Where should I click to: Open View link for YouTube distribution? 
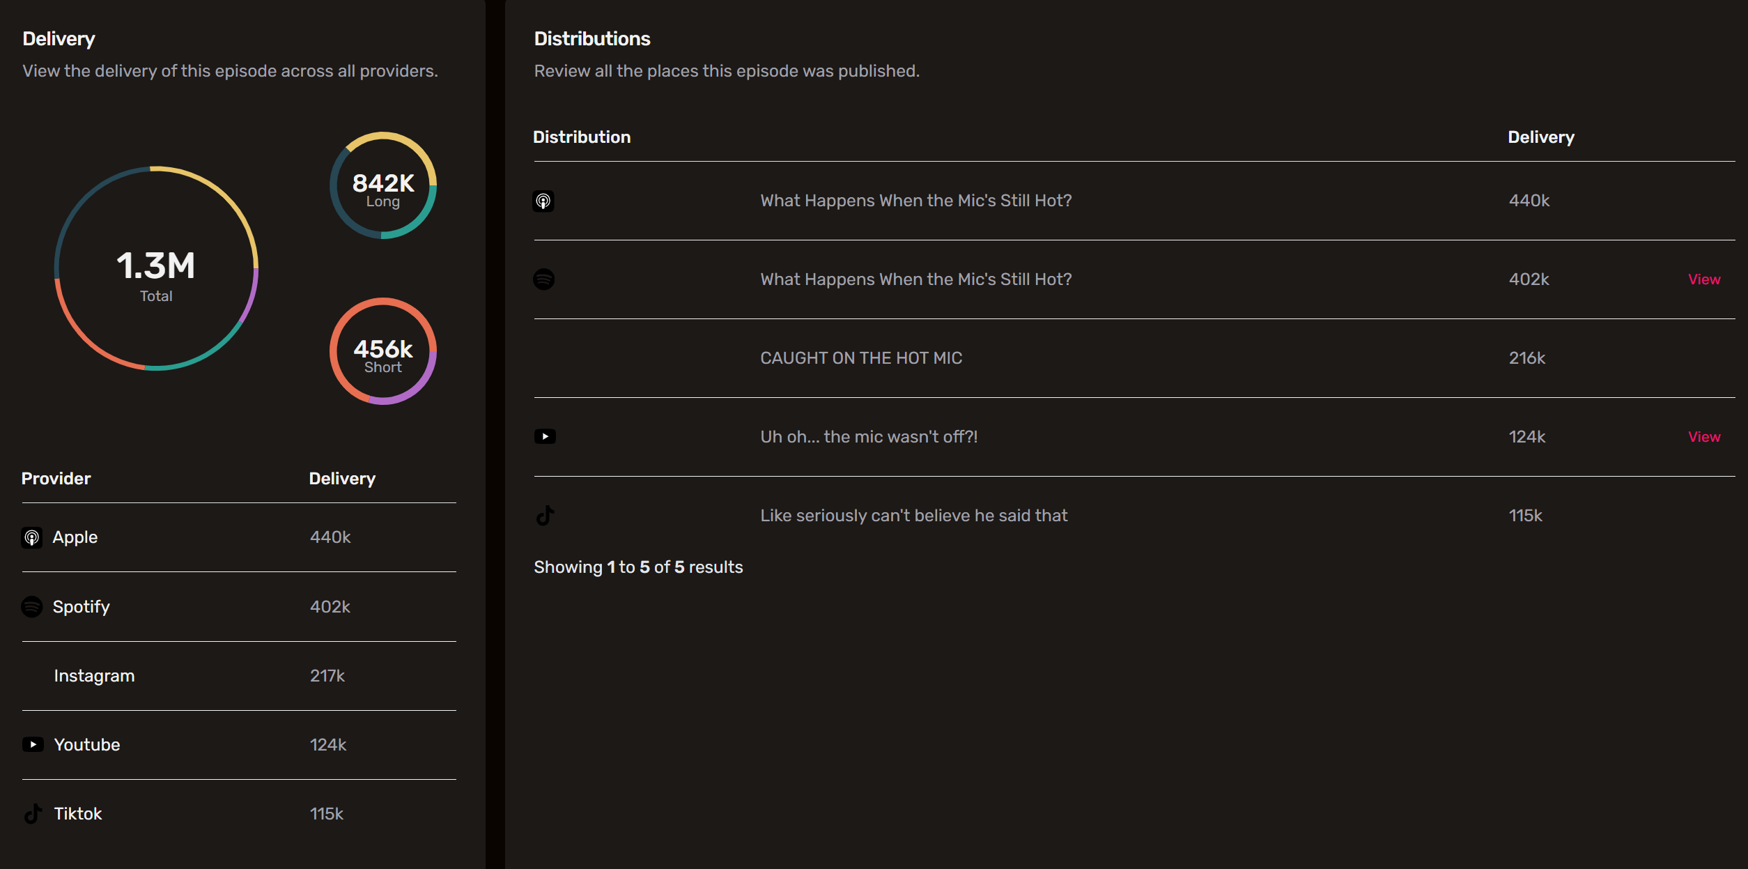point(1703,437)
